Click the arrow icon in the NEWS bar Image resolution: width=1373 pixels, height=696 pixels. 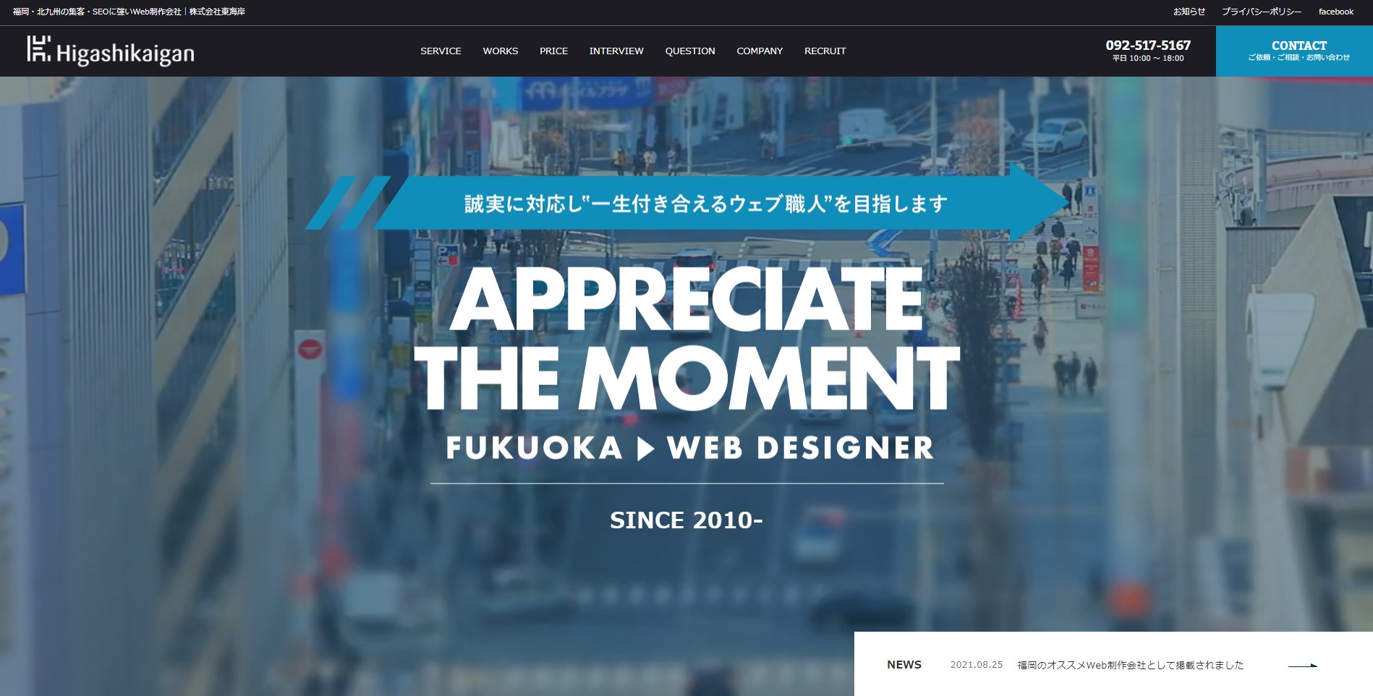[x=1303, y=665]
